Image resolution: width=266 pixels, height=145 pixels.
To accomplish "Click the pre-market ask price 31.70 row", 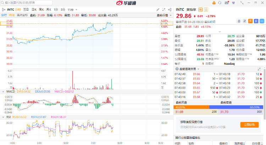I will pos(241,112).
